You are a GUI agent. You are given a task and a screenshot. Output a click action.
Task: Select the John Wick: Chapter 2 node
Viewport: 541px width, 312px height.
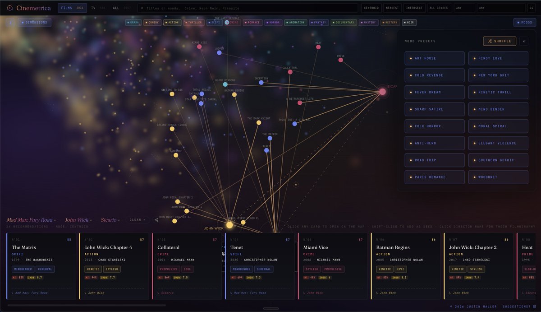(x=178, y=202)
